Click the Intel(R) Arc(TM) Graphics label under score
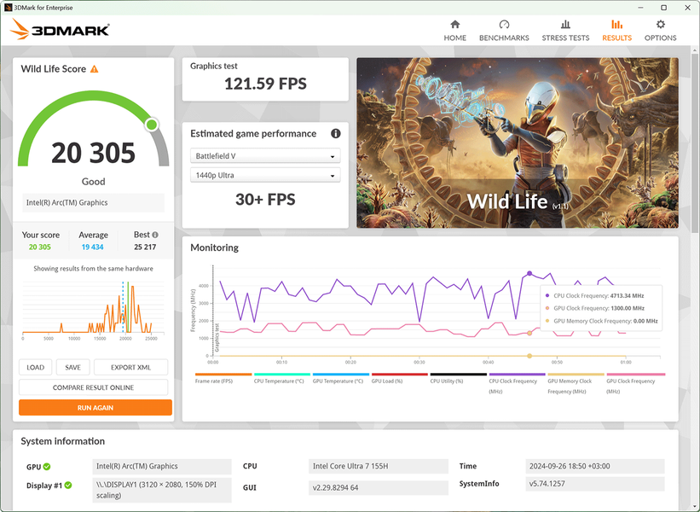700x512 pixels. tap(93, 202)
